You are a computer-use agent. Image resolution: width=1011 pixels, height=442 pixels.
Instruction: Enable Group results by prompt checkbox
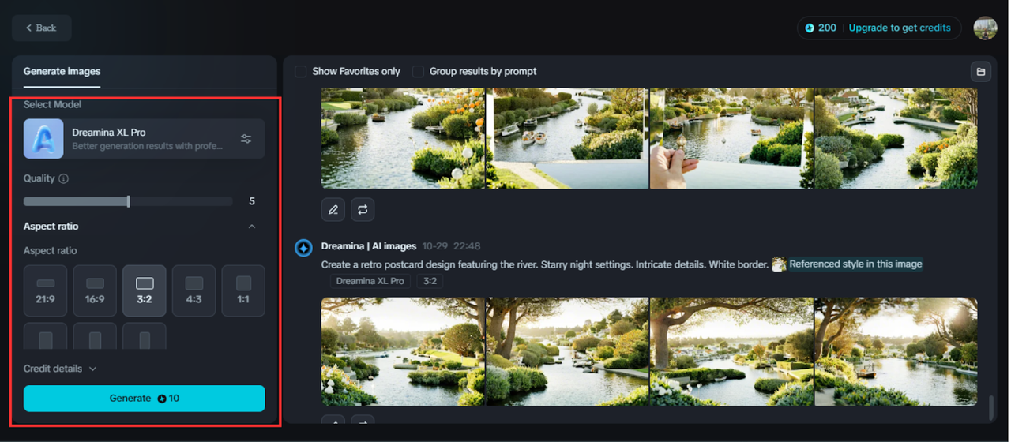coord(418,72)
